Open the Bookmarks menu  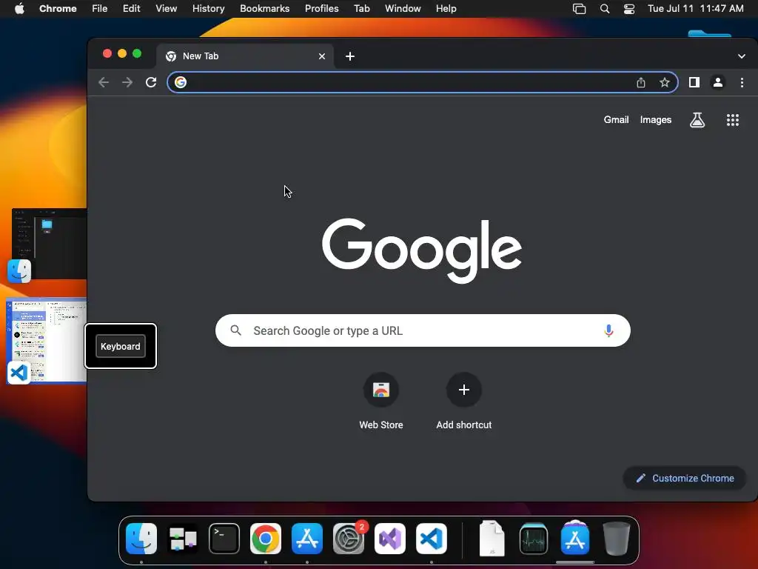click(264, 9)
